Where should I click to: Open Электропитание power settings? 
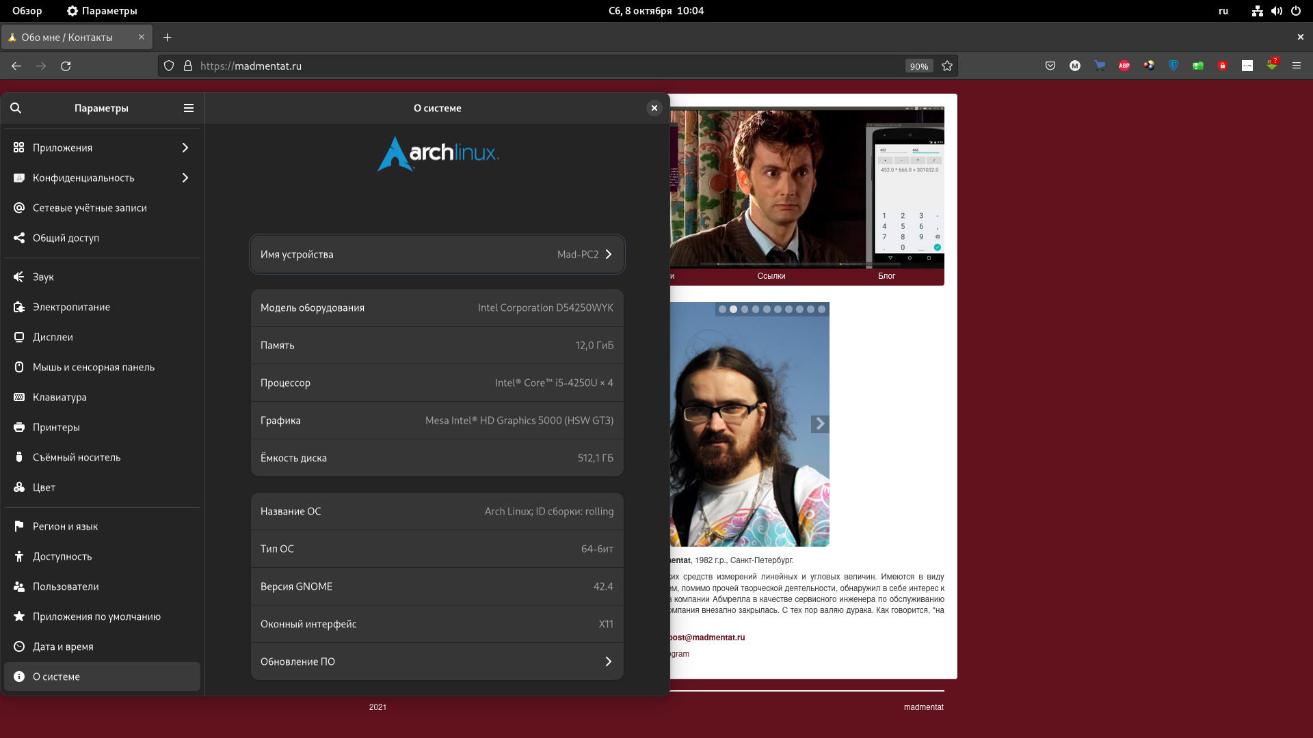(102, 307)
